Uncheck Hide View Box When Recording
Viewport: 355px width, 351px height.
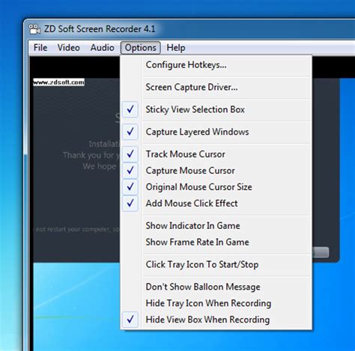(216, 320)
